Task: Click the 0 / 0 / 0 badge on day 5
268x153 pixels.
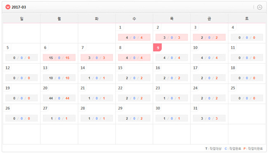Action: (21, 58)
